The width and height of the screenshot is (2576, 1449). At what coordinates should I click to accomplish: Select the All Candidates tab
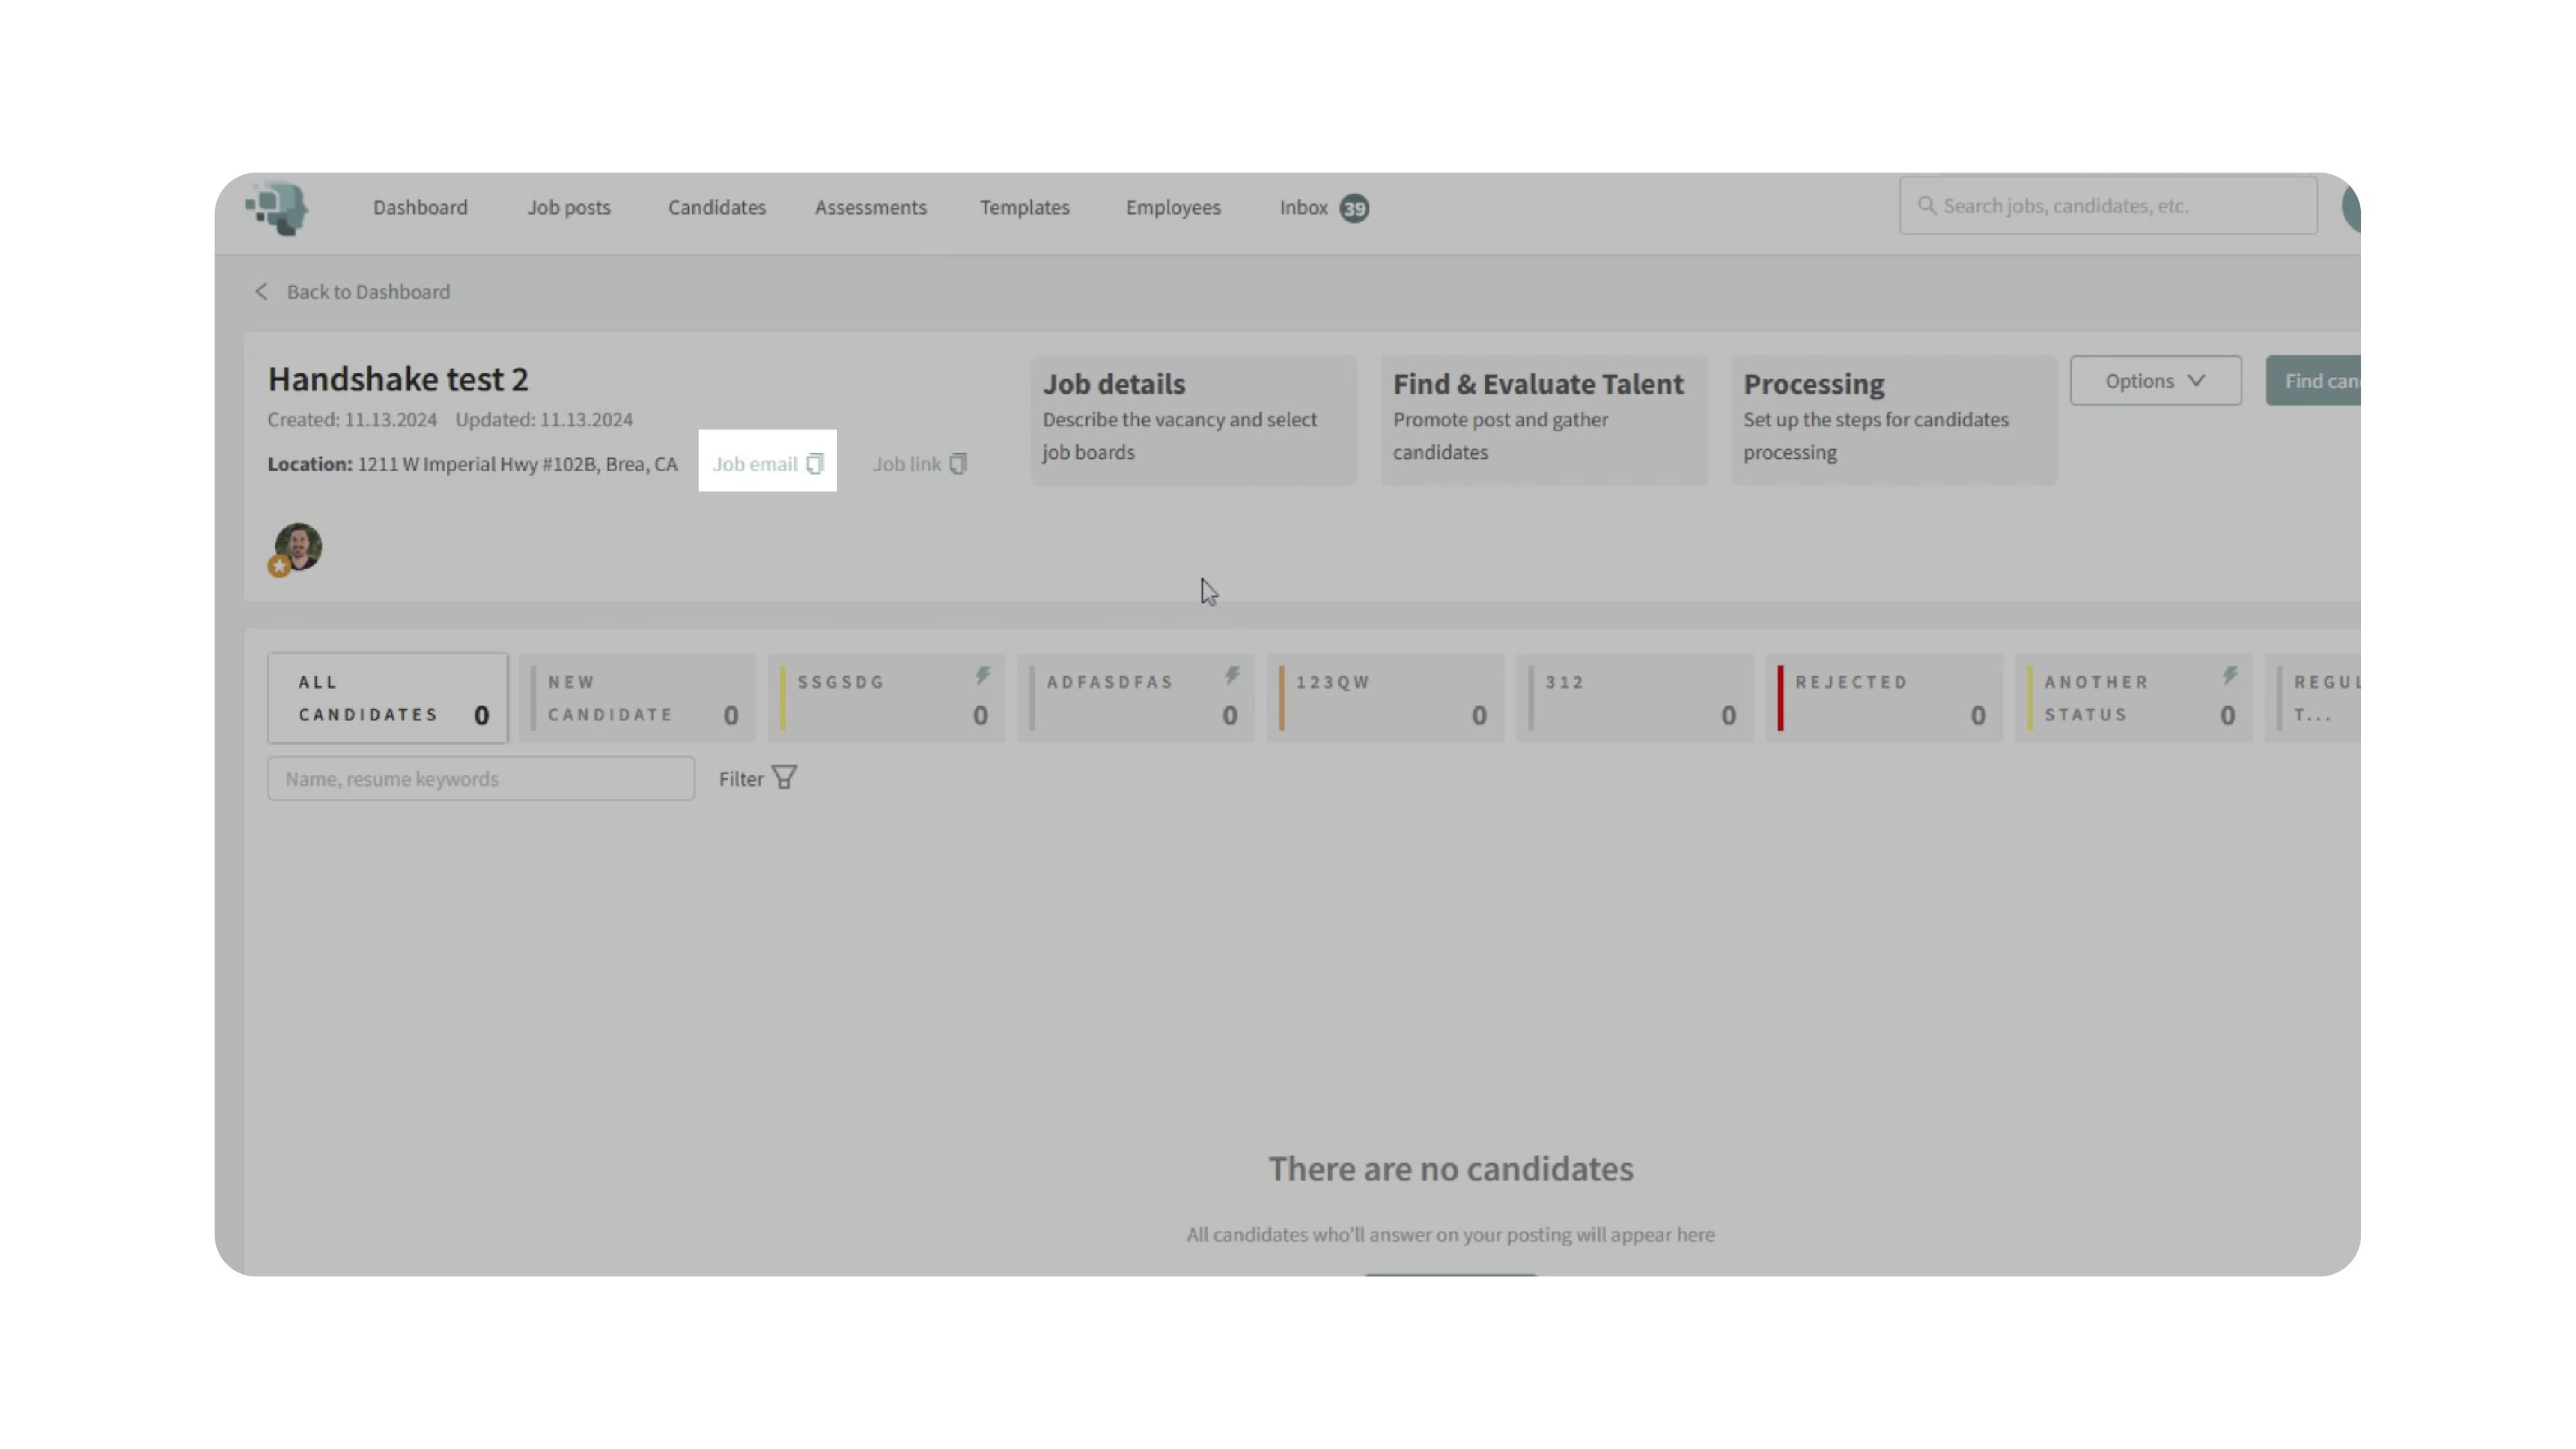click(388, 698)
